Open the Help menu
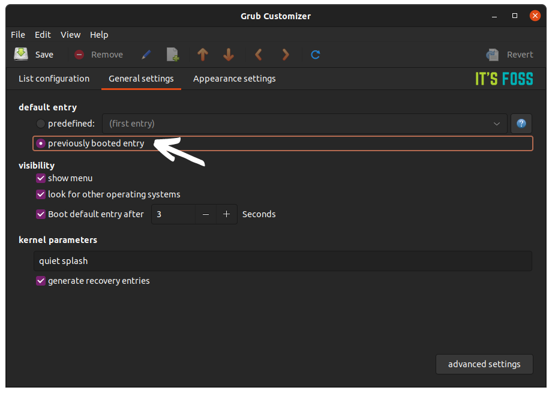The image size is (552, 393). coord(99,35)
